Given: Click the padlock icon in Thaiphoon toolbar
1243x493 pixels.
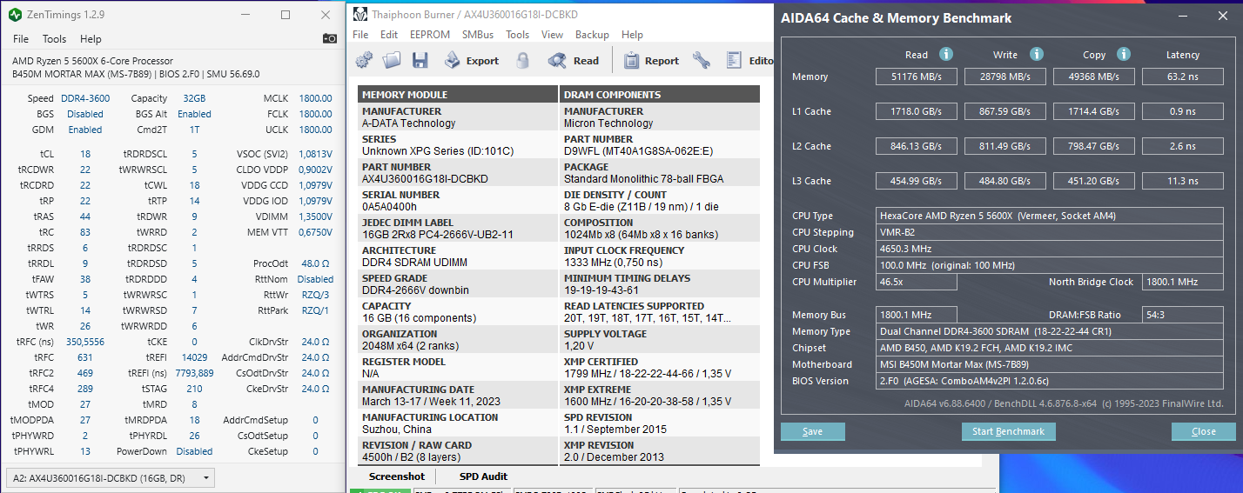Looking at the screenshot, I should [x=522, y=60].
